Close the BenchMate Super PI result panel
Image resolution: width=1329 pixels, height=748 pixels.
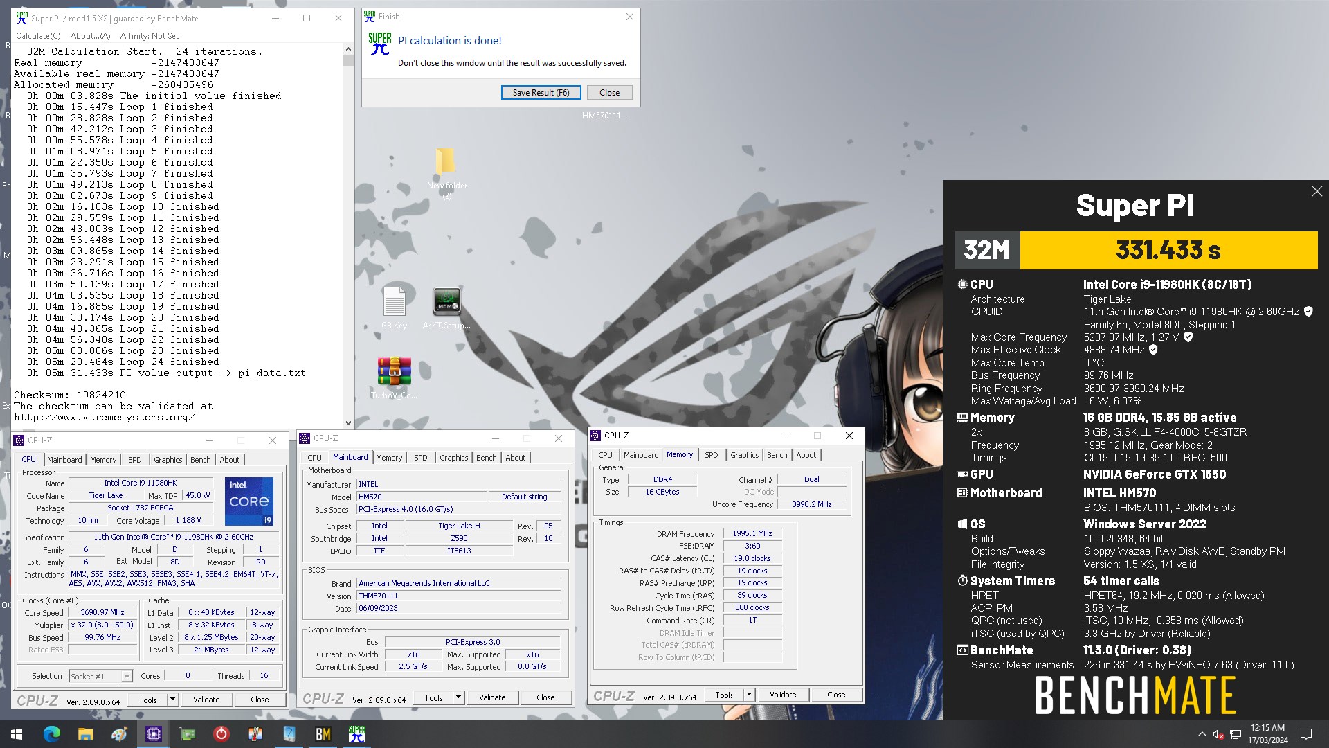pyautogui.click(x=1317, y=191)
